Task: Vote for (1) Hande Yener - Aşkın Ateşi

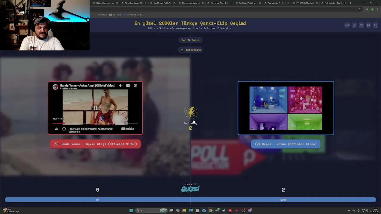Action: click(x=95, y=144)
